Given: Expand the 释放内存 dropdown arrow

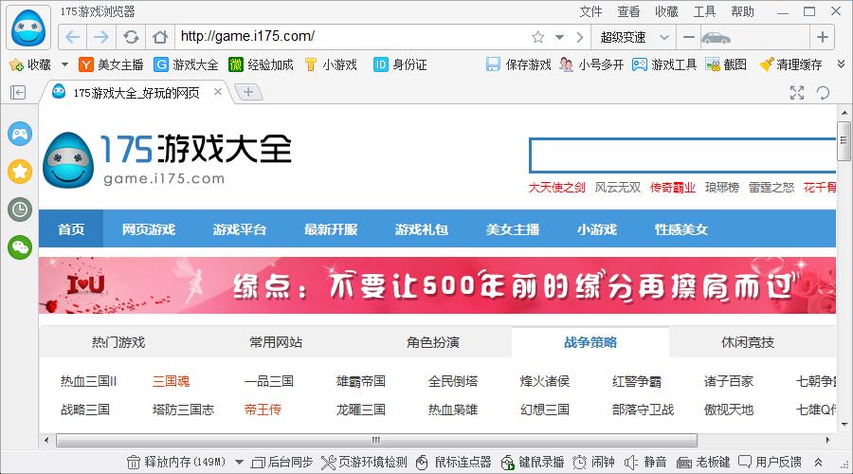Looking at the screenshot, I should click(x=239, y=463).
